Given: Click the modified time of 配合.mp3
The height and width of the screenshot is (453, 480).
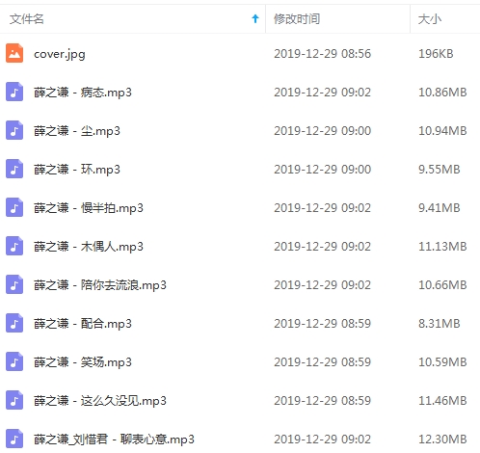Looking at the screenshot, I should coord(322,324).
